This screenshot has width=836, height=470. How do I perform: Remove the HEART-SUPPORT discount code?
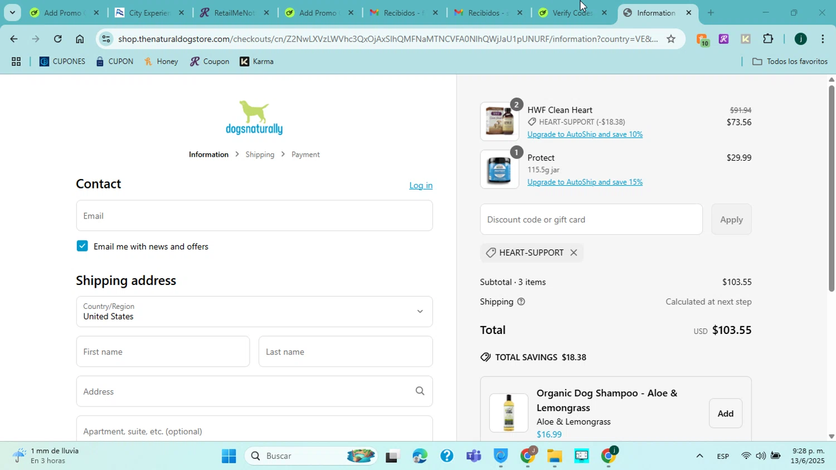(x=573, y=253)
